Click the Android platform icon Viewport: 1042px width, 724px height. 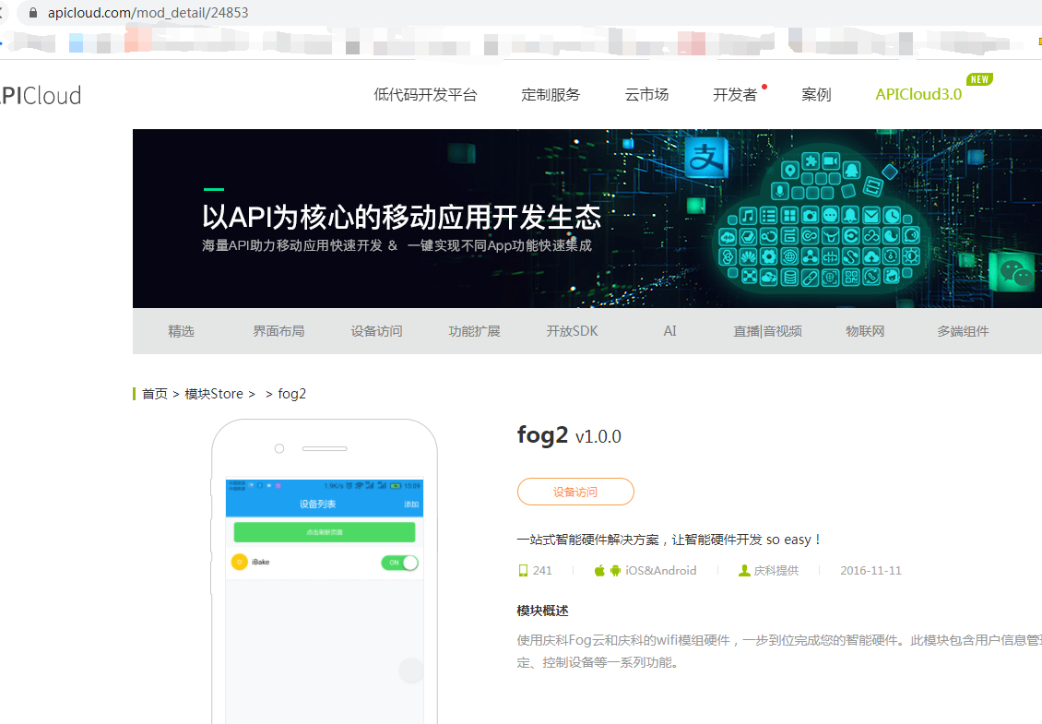(615, 570)
